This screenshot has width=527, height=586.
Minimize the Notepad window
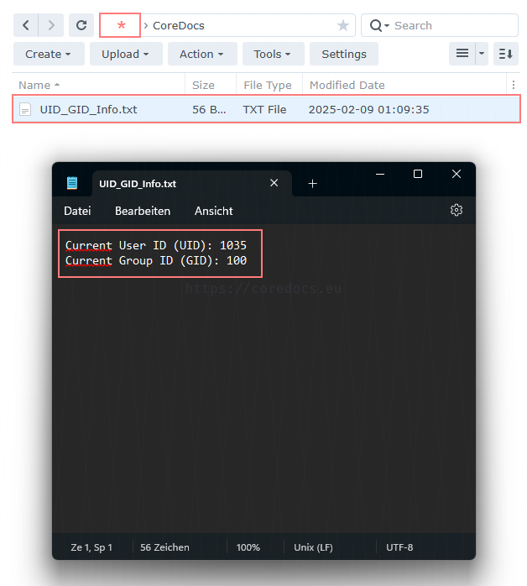(380, 174)
